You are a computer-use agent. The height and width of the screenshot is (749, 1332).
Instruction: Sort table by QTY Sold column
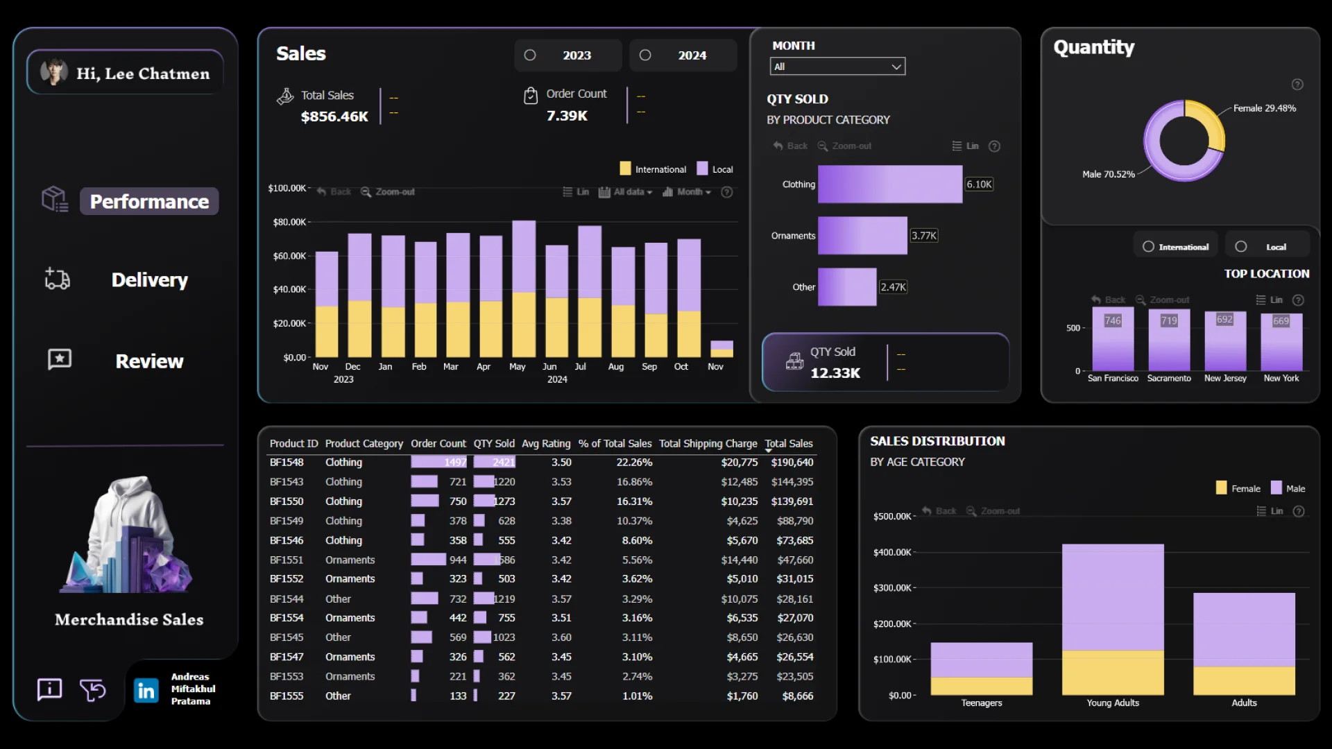tap(494, 444)
